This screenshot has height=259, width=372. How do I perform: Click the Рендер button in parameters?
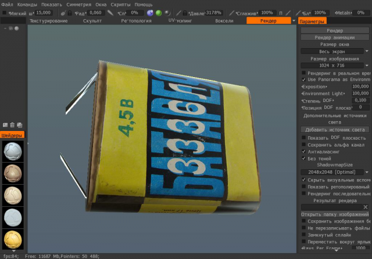(335, 31)
